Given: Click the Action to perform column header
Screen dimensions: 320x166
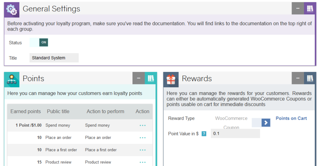Looking at the screenshot, I should [105, 111].
